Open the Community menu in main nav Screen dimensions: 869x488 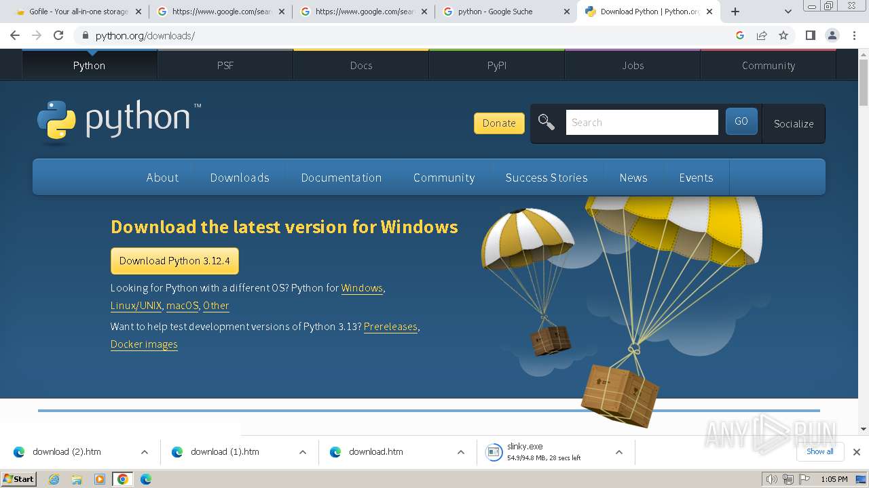pyautogui.click(x=444, y=178)
